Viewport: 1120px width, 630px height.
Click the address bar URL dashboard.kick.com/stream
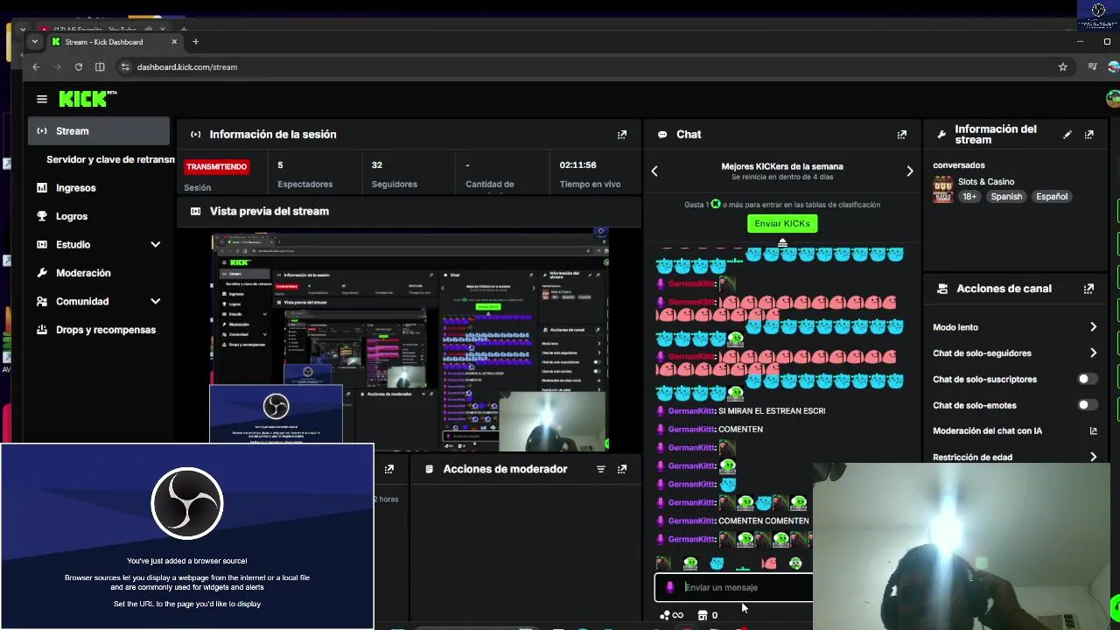pos(186,66)
